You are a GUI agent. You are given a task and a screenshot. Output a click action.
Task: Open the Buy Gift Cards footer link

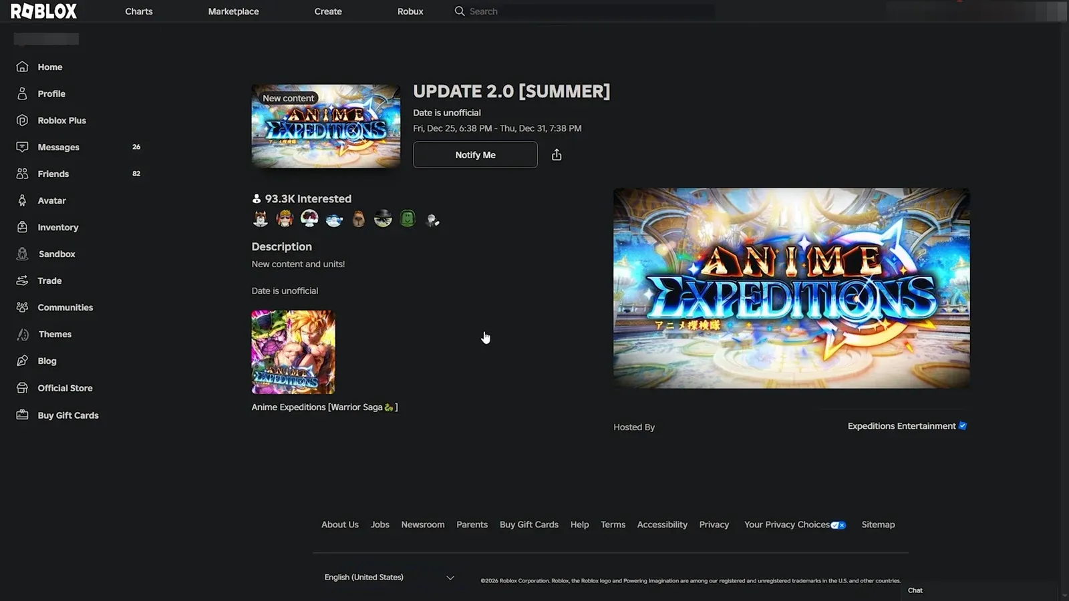(529, 525)
